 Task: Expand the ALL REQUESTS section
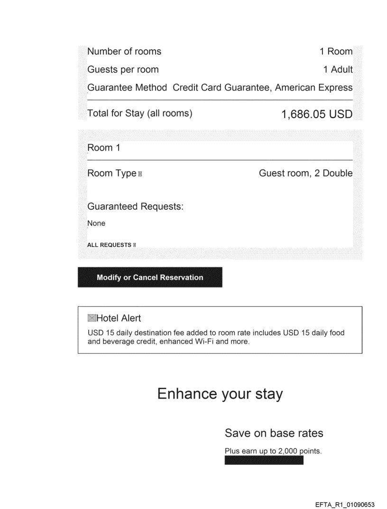click(x=109, y=245)
